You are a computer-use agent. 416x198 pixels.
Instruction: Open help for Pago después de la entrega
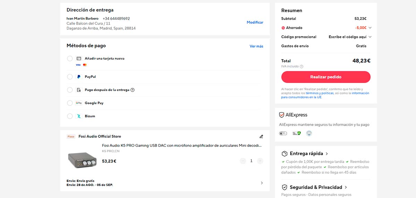132,90
